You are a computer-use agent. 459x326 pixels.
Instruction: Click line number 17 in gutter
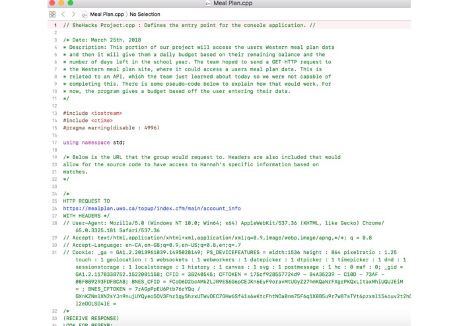click(54, 143)
